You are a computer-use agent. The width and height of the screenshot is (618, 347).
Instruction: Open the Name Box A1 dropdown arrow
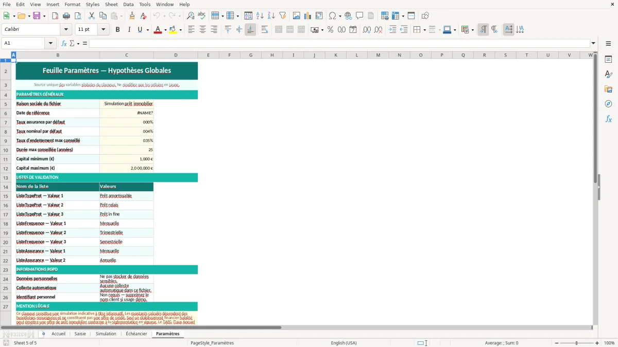(50, 43)
